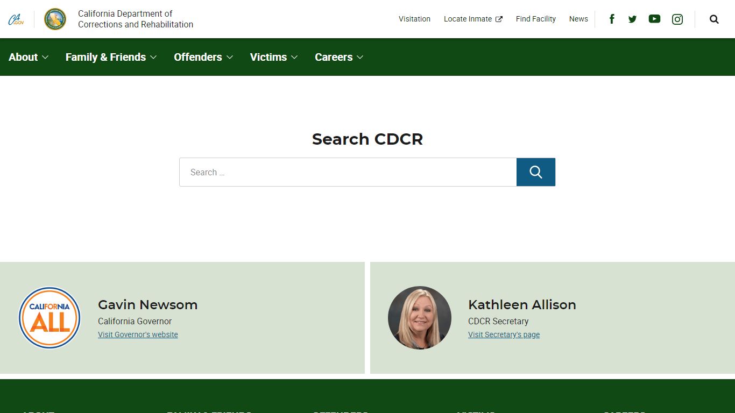Screen dimensions: 735x413
Task: Expand the Victims menu
Action: [x=274, y=57]
